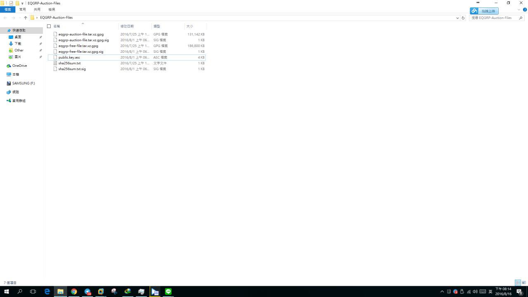Open the recent locations dropdown arrow
The height and width of the screenshot is (297, 528).
pos(19,18)
